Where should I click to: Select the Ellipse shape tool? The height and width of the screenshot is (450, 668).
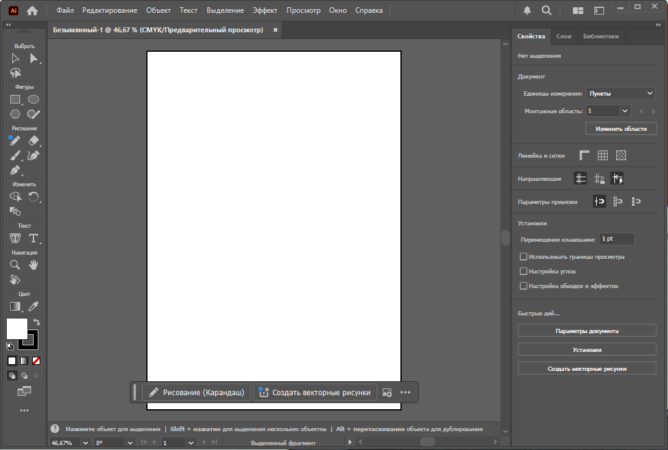click(34, 99)
